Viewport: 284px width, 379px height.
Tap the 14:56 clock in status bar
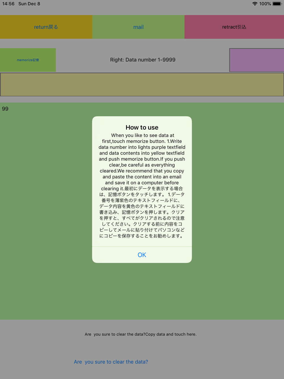(8, 4)
